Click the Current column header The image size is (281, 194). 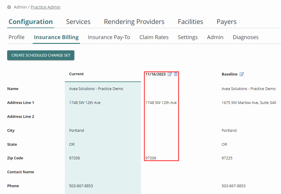76,74
